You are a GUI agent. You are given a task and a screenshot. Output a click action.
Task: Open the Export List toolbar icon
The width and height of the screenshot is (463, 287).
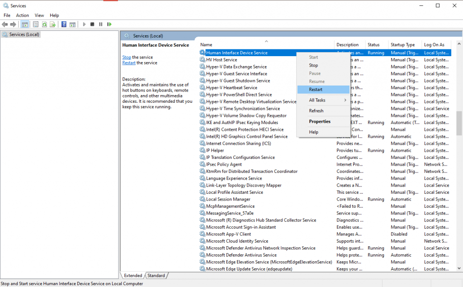[x=52, y=24]
